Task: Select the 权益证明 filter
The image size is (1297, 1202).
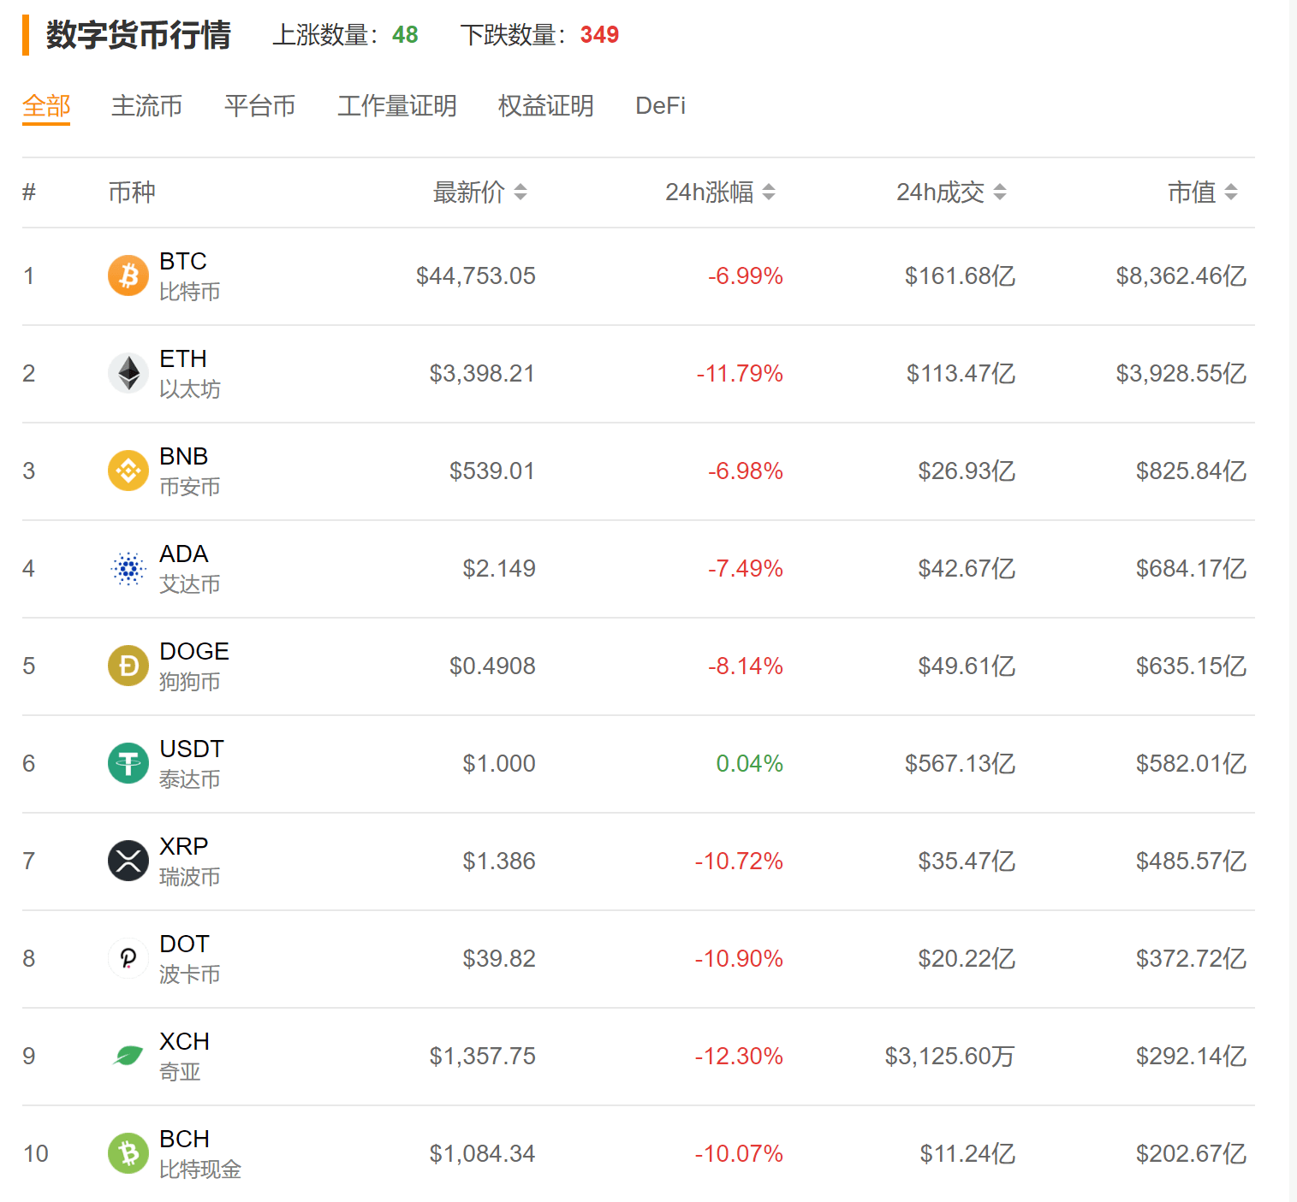Action: pos(545,106)
